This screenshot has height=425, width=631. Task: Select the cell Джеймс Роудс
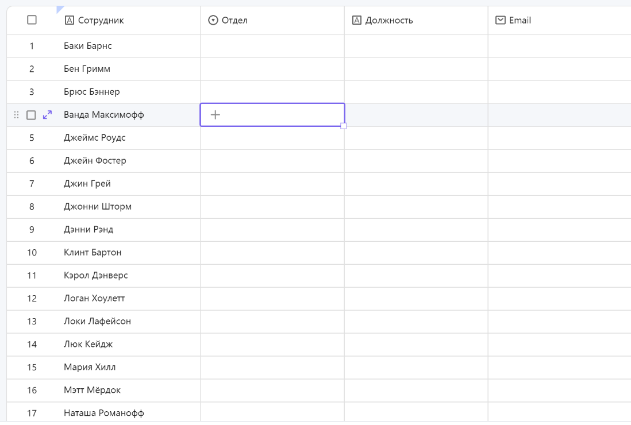[129, 138]
